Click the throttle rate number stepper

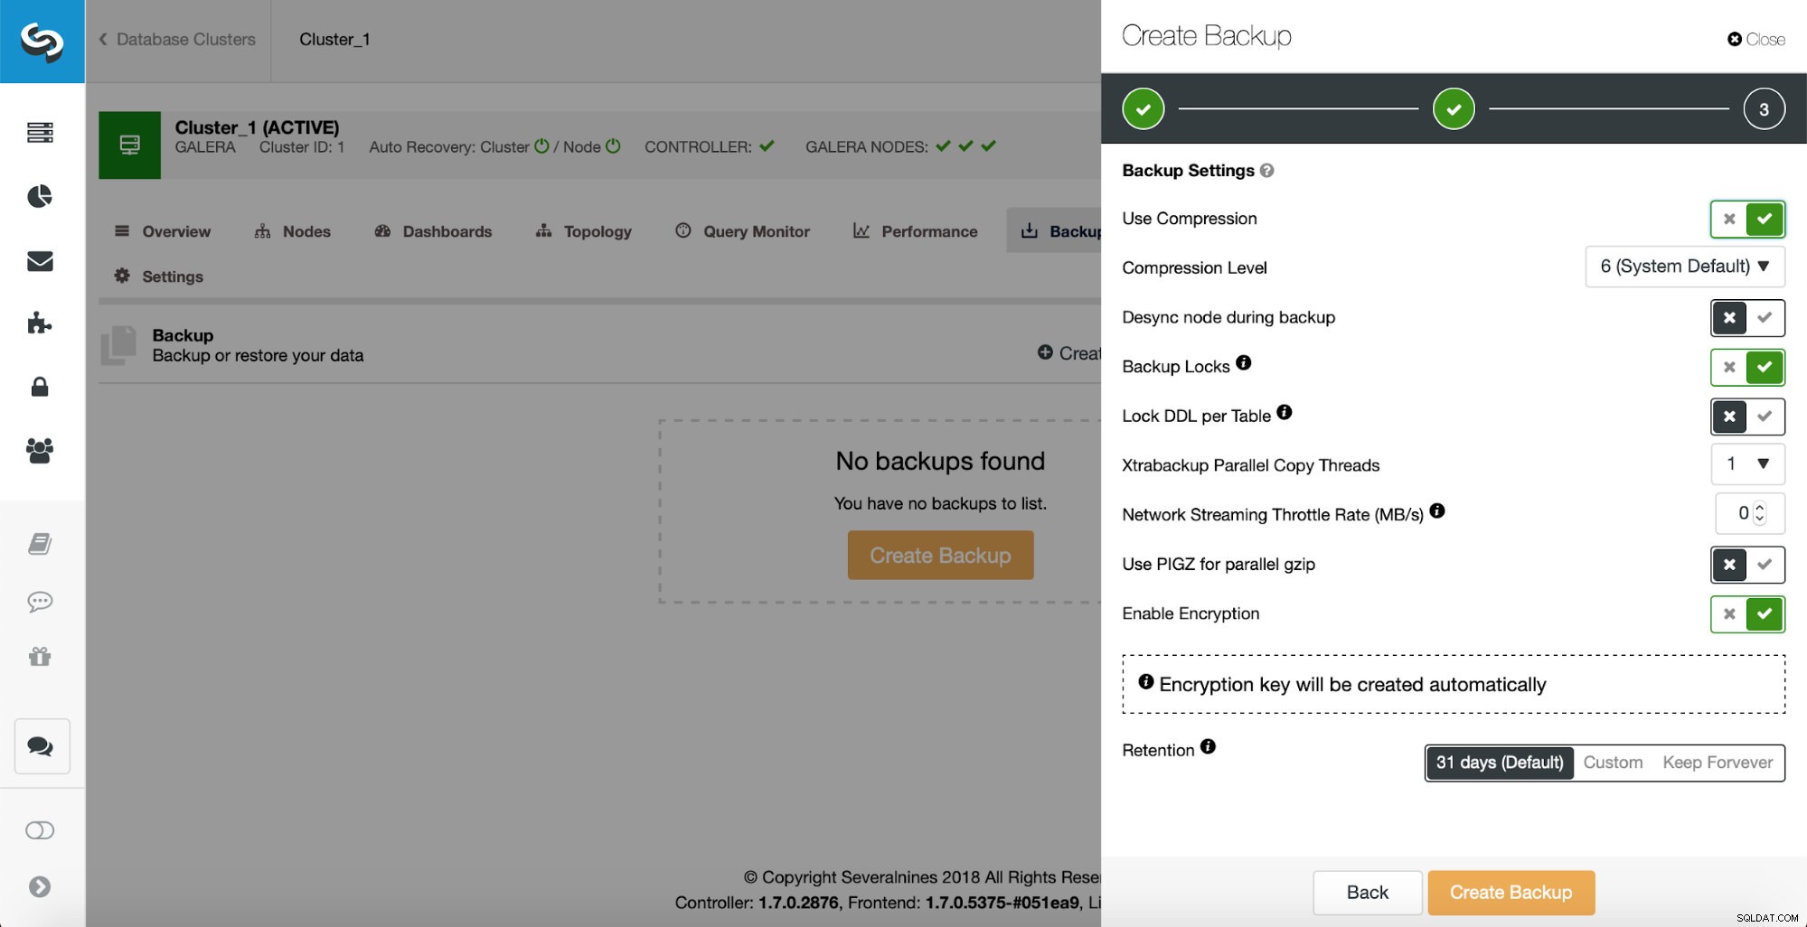[1760, 513]
